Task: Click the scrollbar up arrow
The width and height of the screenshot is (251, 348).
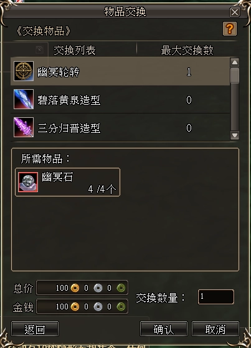Action: click(x=235, y=62)
